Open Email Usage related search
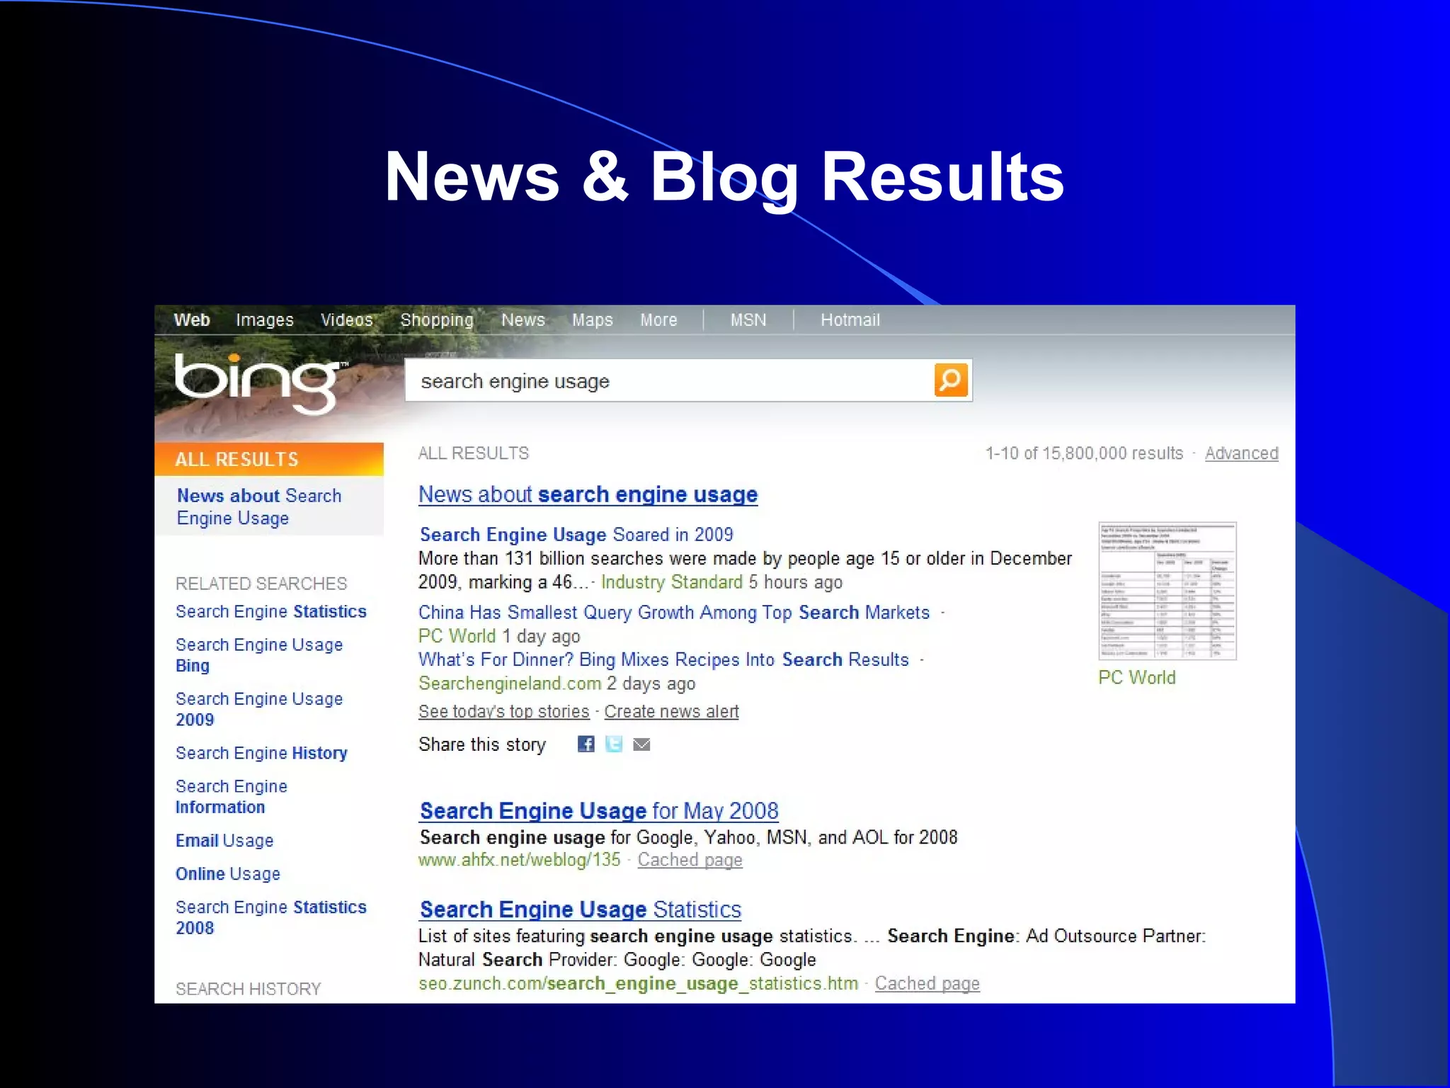The width and height of the screenshot is (1450, 1088). point(224,841)
